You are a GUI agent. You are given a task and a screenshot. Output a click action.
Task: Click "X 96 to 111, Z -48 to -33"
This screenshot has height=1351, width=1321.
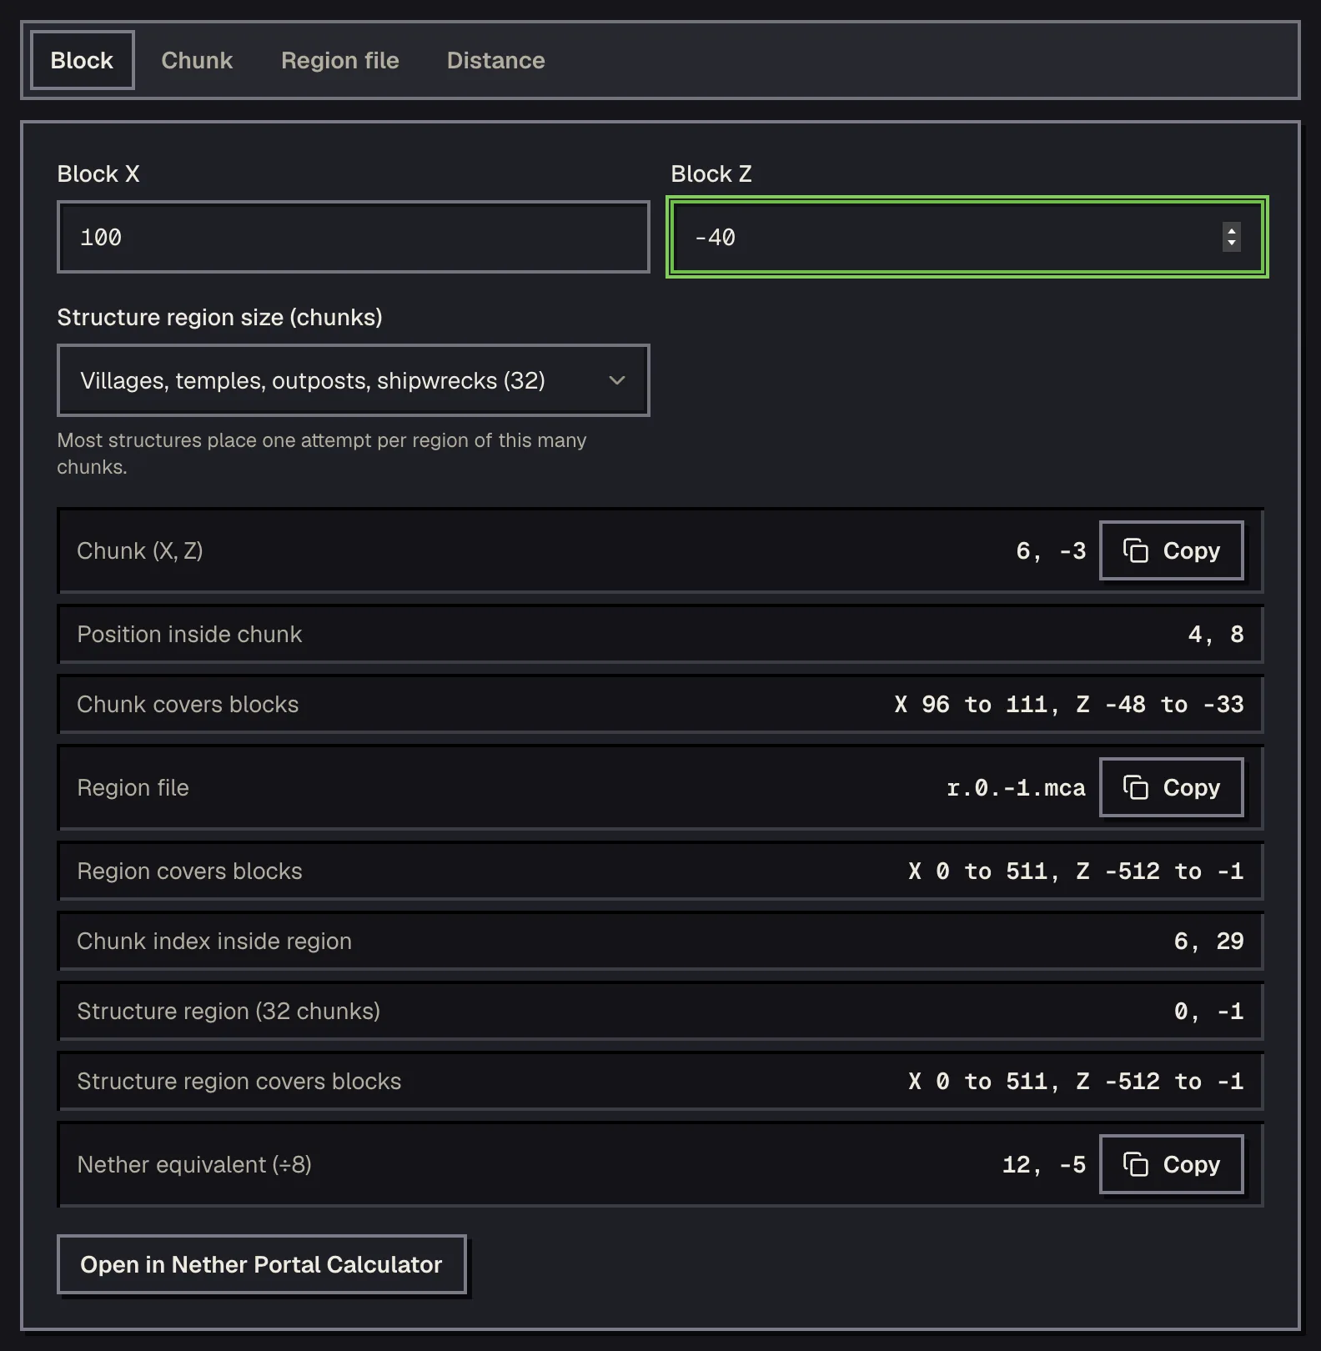pyautogui.click(x=1069, y=704)
